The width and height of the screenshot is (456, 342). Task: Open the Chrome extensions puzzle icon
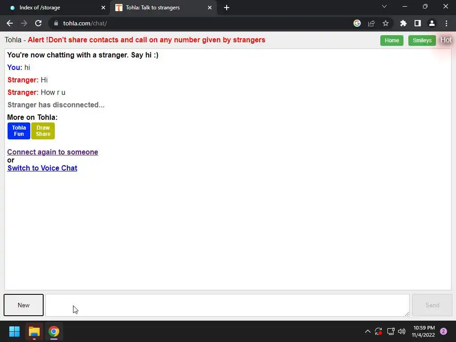403,23
